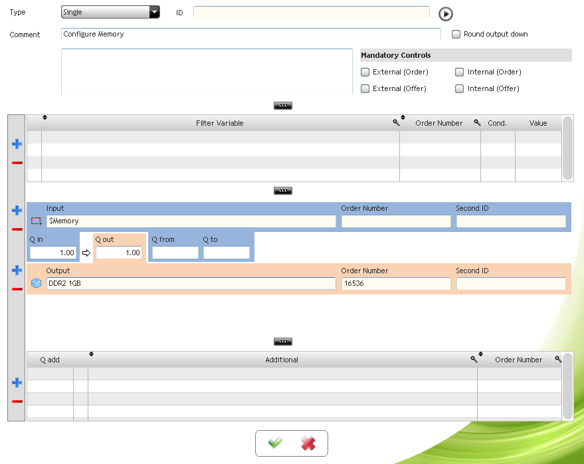Screen dimensions: 584x464
Task: Click the search icon in Filter Variable header
Action: 396,122
